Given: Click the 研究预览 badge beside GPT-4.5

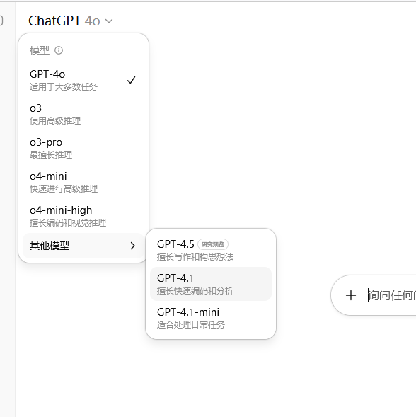Looking at the screenshot, I should tap(213, 244).
